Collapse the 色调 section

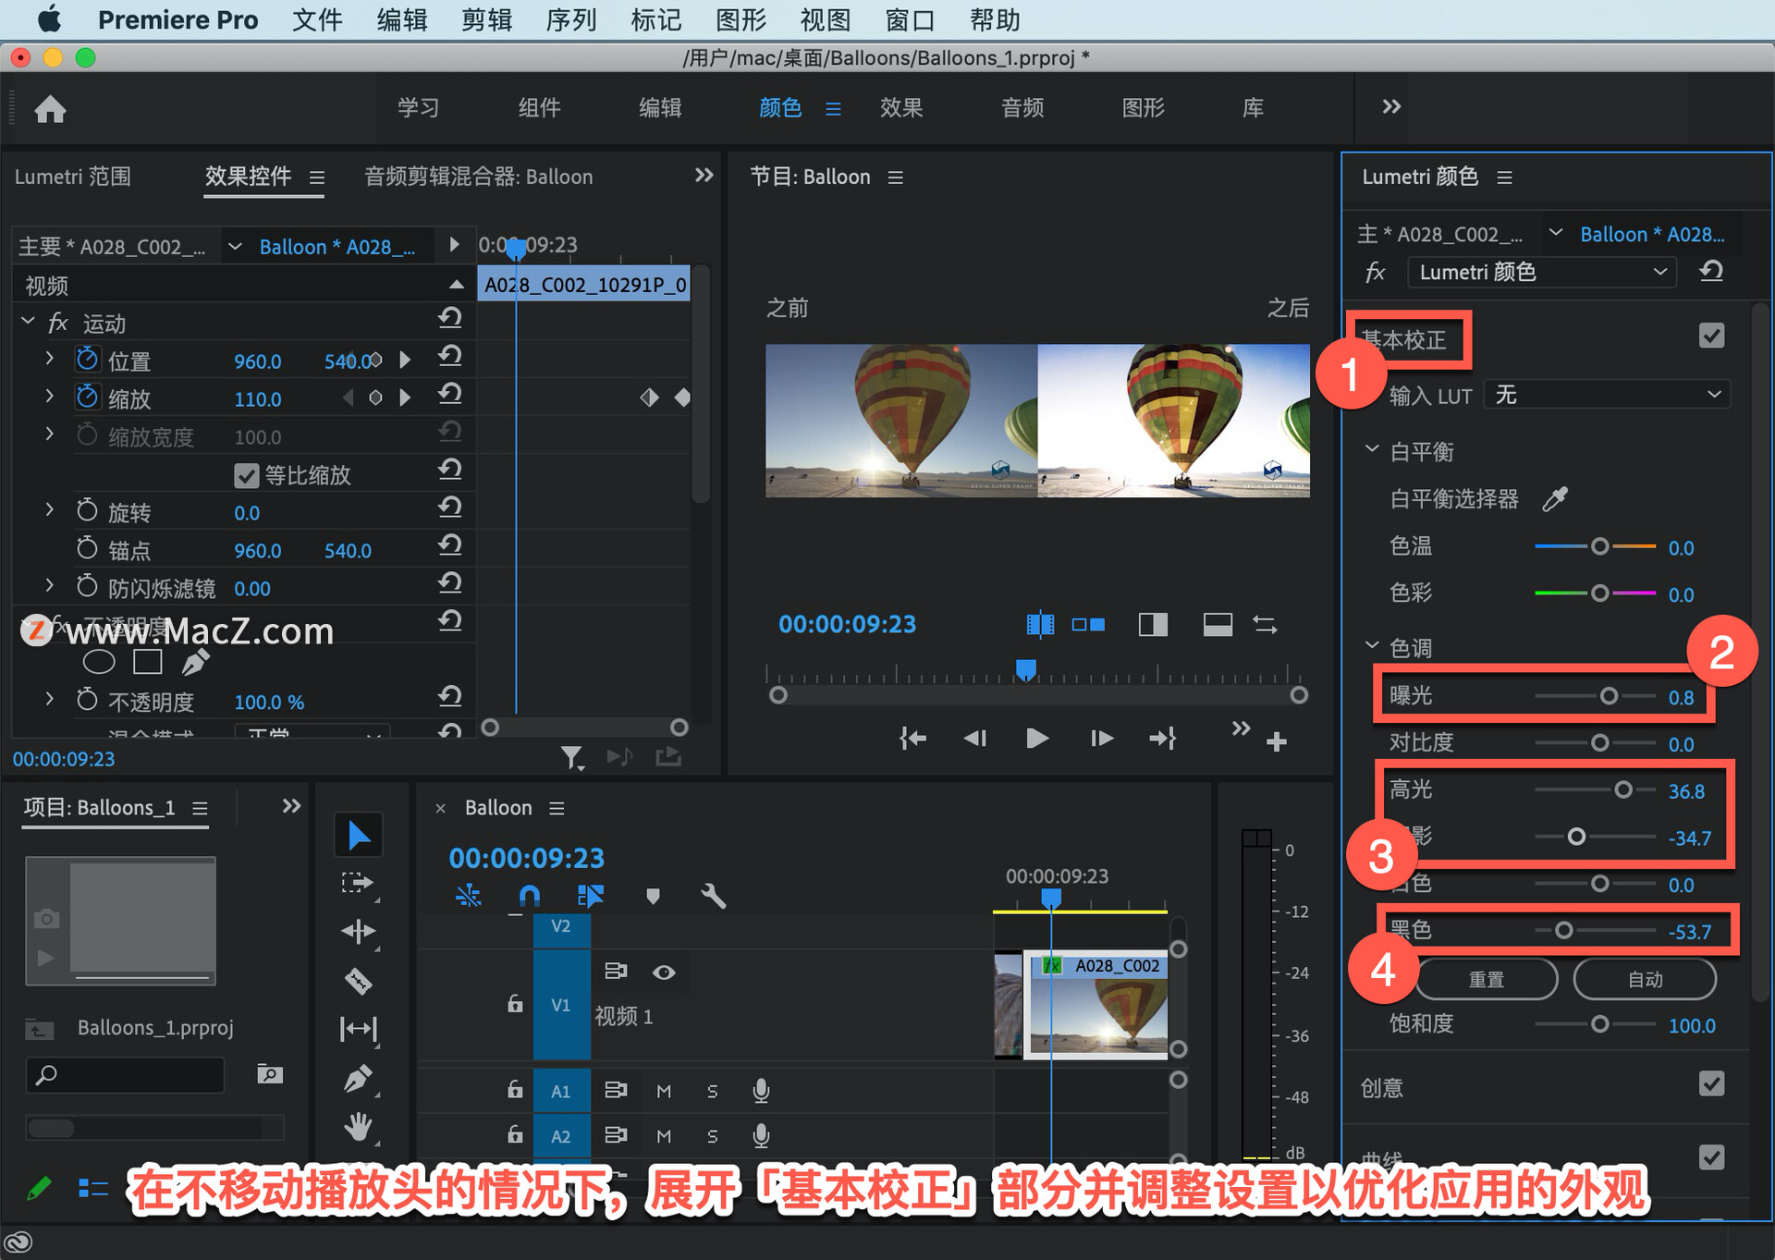[x=1372, y=645]
